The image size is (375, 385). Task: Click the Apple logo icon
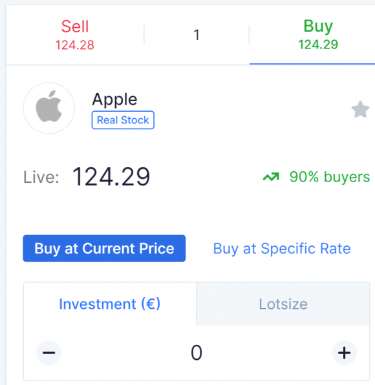(49, 108)
